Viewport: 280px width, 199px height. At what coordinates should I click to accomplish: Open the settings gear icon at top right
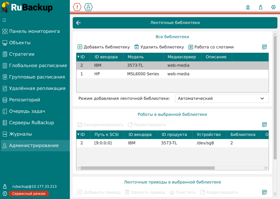click(273, 7)
